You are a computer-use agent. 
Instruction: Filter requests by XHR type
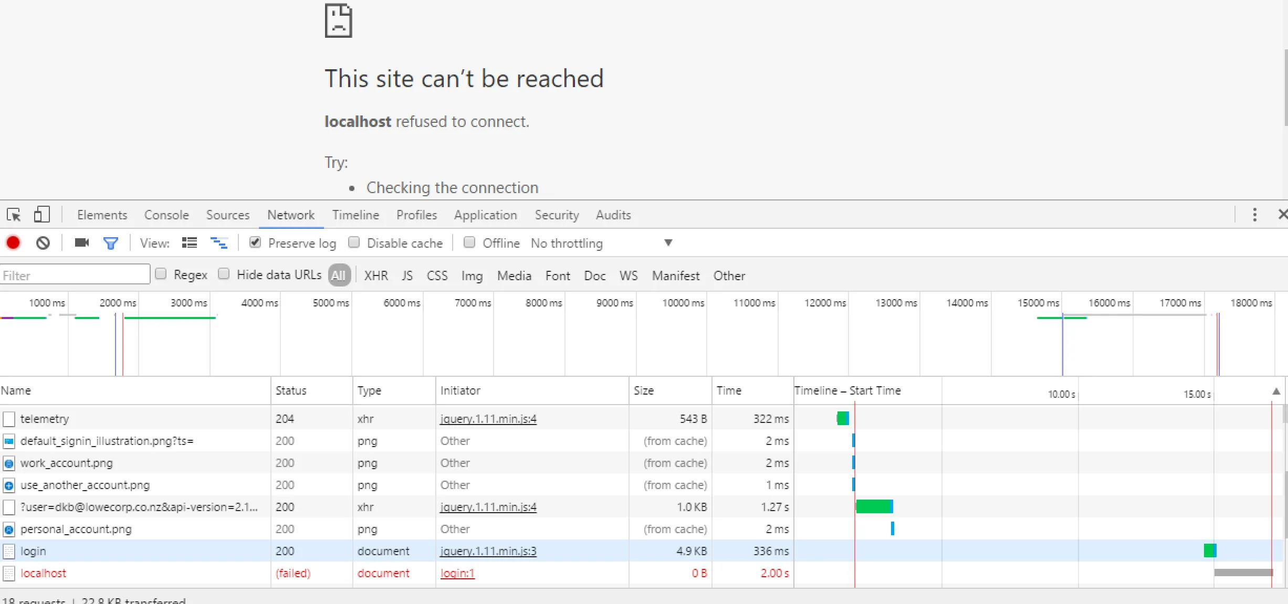point(376,275)
